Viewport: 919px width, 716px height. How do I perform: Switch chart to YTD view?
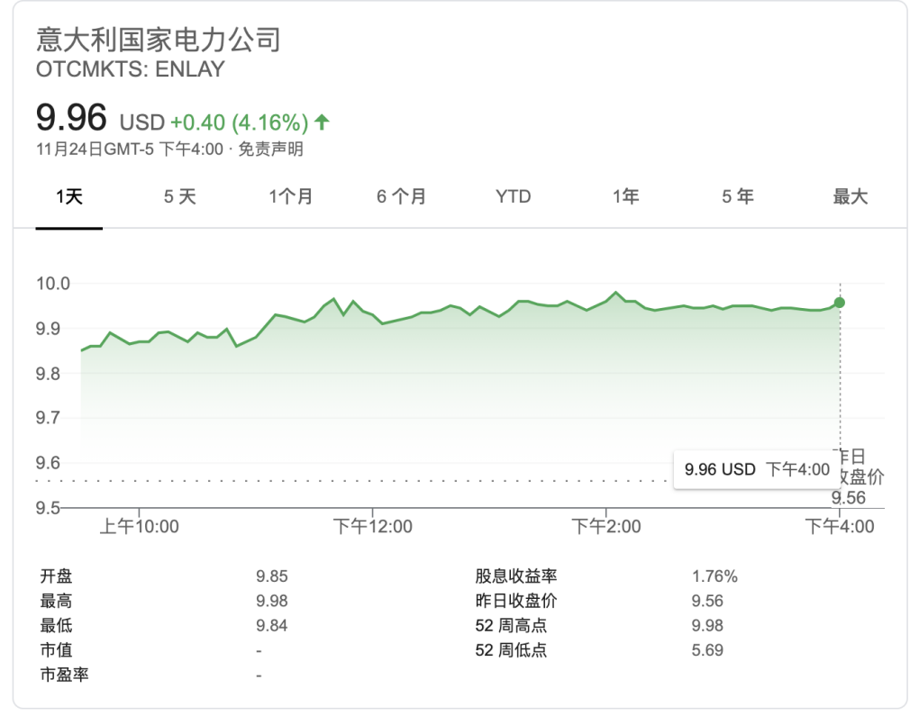514,197
